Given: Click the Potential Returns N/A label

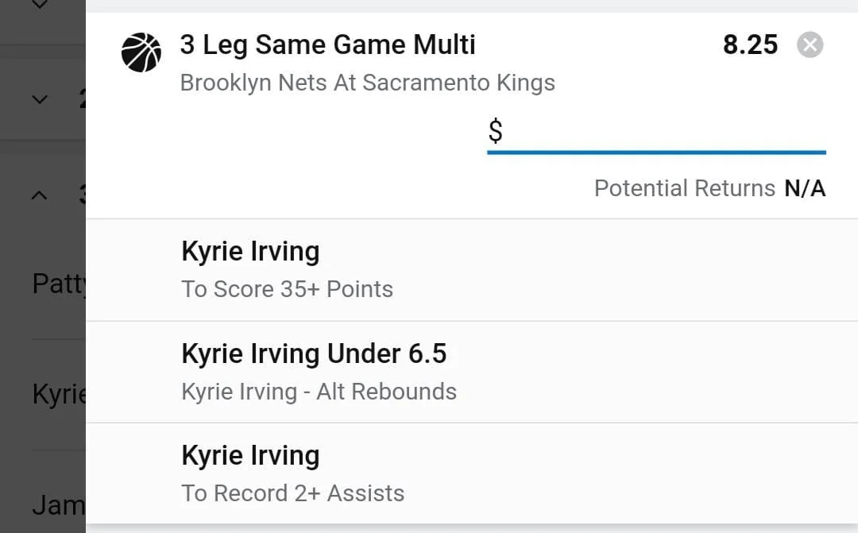Looking at the screenshot, I should (709, 188).
